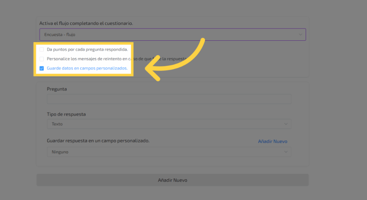Image resolution: width=367 pixels, height=200 pixels.
Task: Click the blue "Añadir Nuevo" link
Action: click(272, 141)
